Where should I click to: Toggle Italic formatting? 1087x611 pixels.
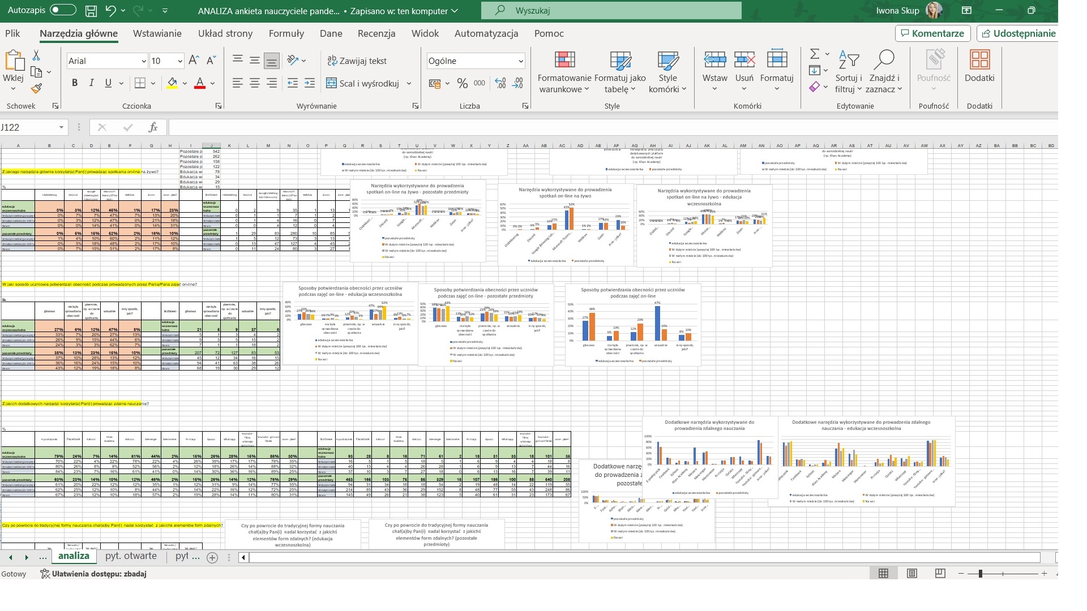pyautogui.click(x=91, y=83)
